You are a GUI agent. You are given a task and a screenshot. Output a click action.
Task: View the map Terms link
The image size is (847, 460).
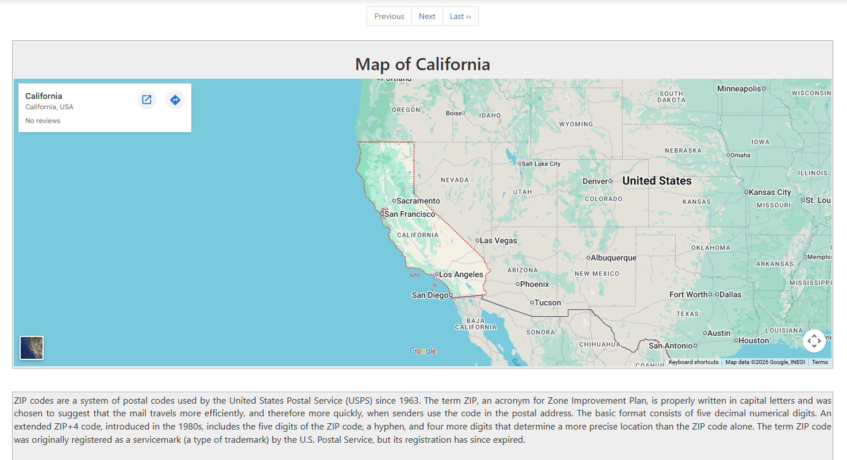[820, 362]
